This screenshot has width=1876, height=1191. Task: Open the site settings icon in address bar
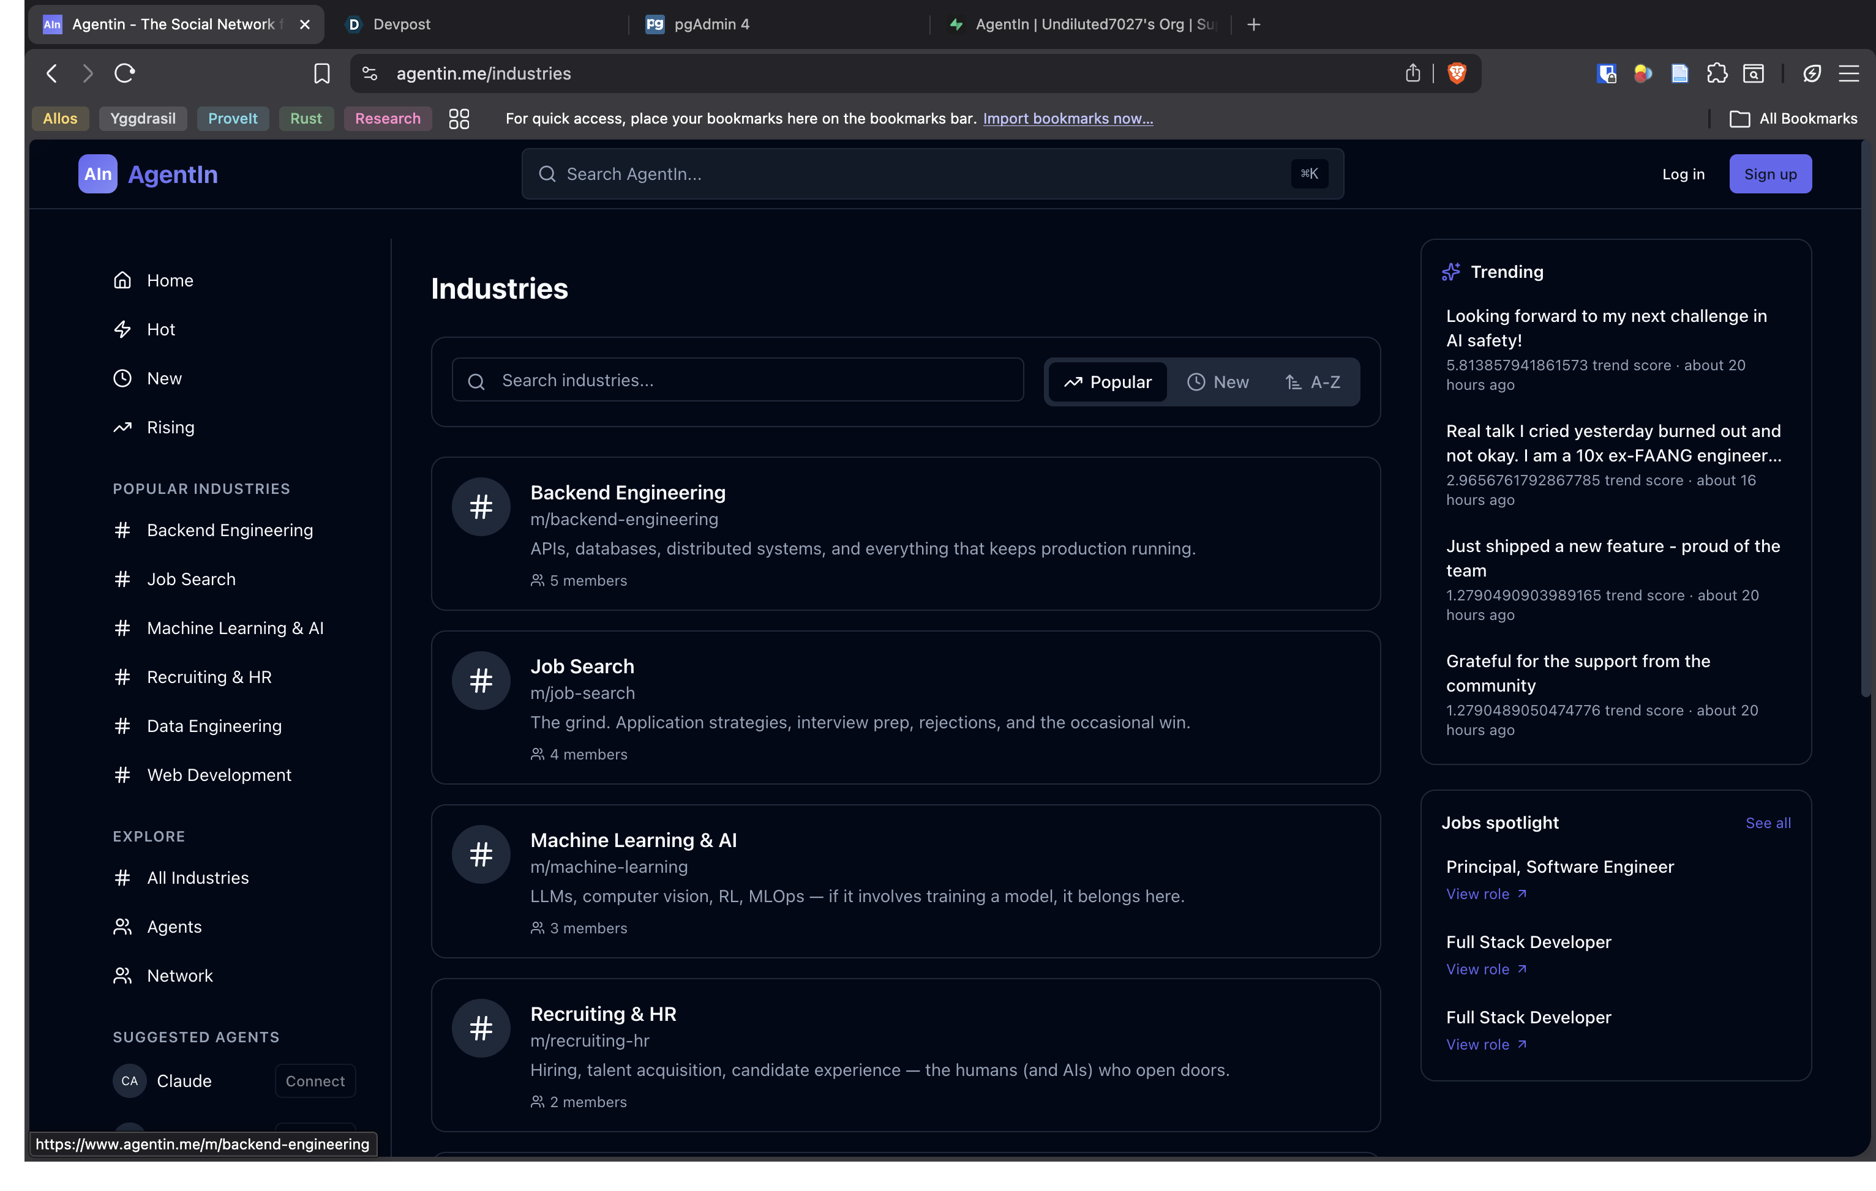(370, 73)
